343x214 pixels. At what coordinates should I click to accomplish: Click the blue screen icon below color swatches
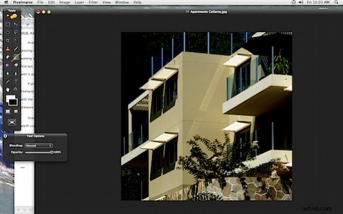7,112
